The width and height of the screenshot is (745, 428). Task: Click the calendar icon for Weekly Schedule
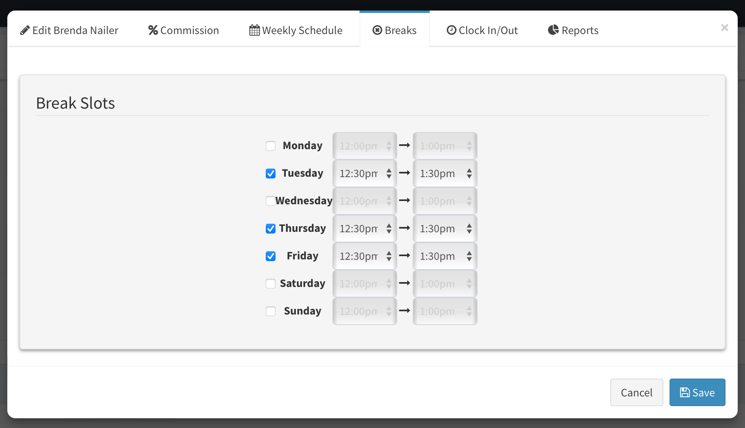[254, 30]
